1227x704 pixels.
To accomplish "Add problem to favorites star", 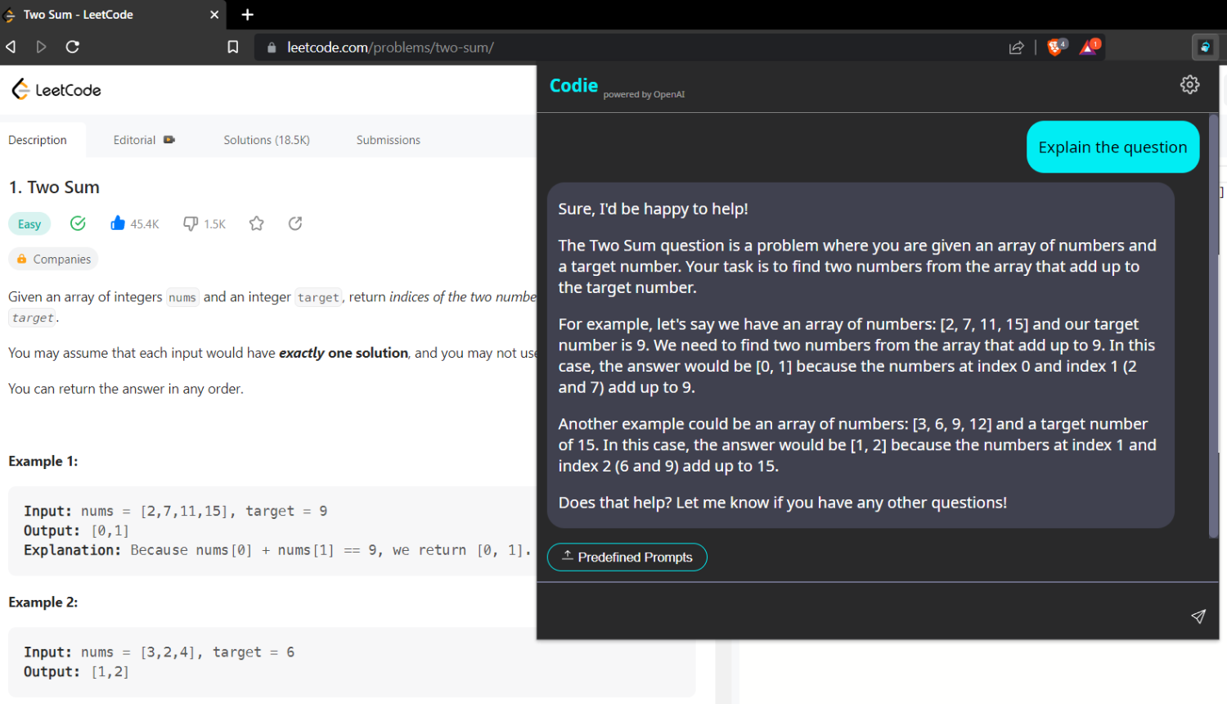I will click(x=257, y=223).
